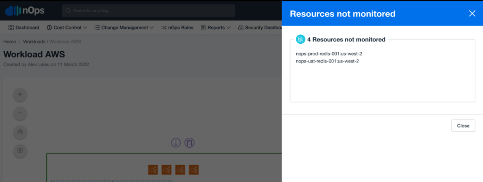Click the zoom out minus button
Screen dimensions: 483x182
[x=20, y=113]
